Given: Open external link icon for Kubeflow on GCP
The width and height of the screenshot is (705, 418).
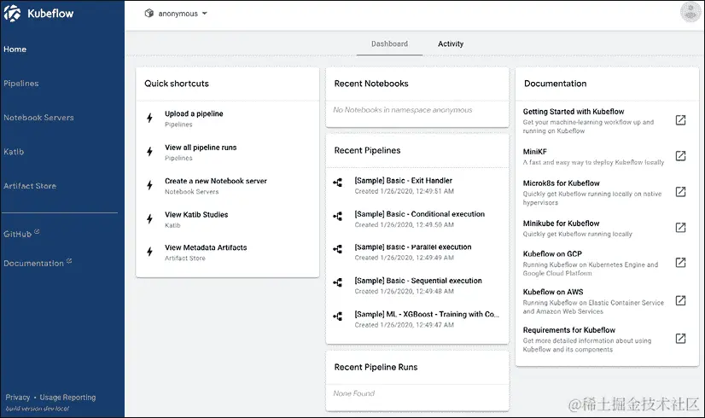Looking at the screenshot, I should 680,263.
